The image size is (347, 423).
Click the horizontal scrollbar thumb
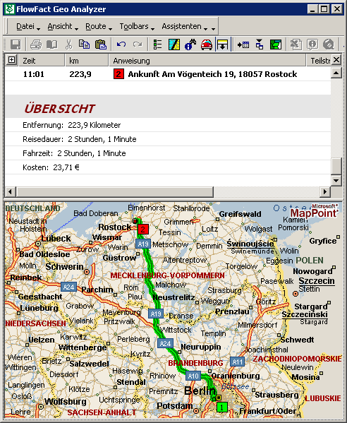coord(114,191)
